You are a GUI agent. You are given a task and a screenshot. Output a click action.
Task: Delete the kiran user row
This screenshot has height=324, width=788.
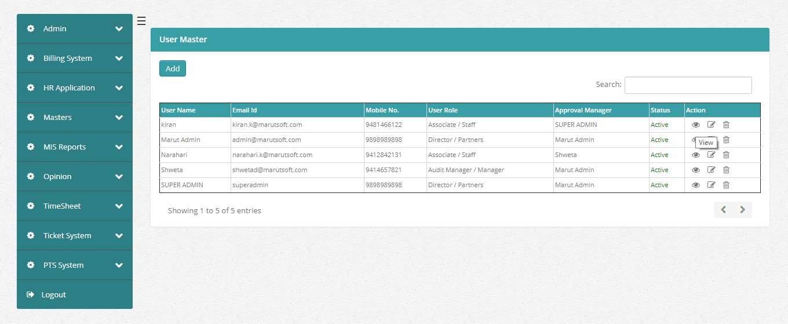(x=726, y=125)
